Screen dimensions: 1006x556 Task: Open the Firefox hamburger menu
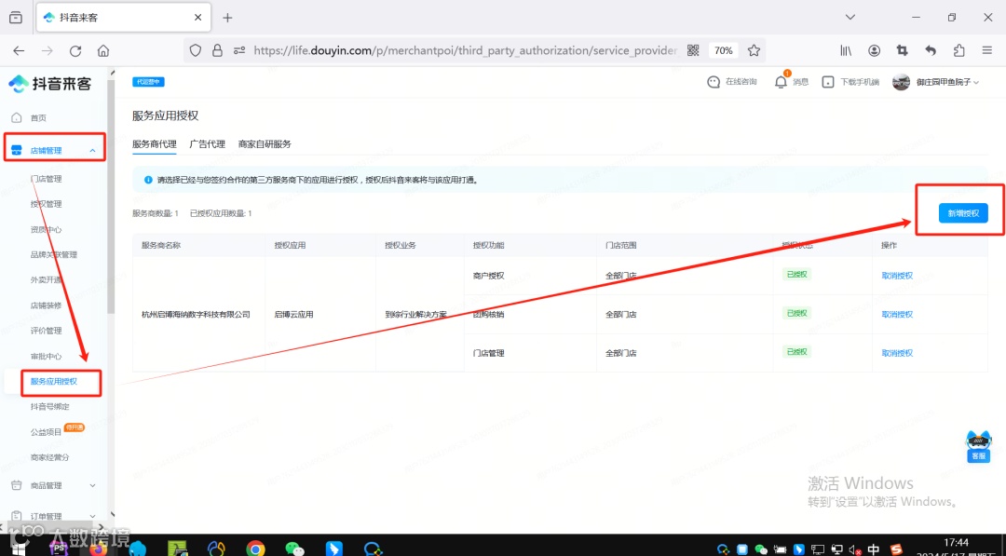pyautogui.click(x=987, y=50)
